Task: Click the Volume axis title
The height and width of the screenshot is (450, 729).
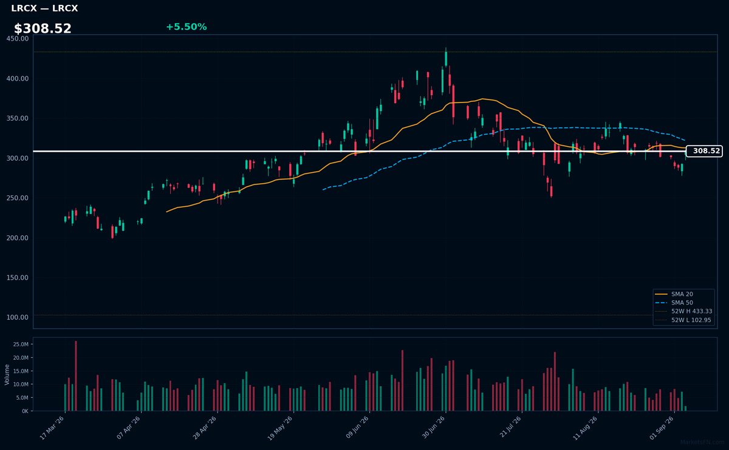Action: click(x=7, y=374)
